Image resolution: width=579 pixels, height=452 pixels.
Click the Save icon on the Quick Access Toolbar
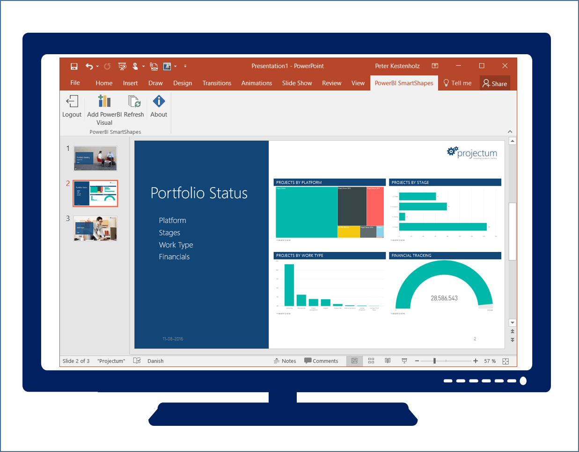point(74,66)
